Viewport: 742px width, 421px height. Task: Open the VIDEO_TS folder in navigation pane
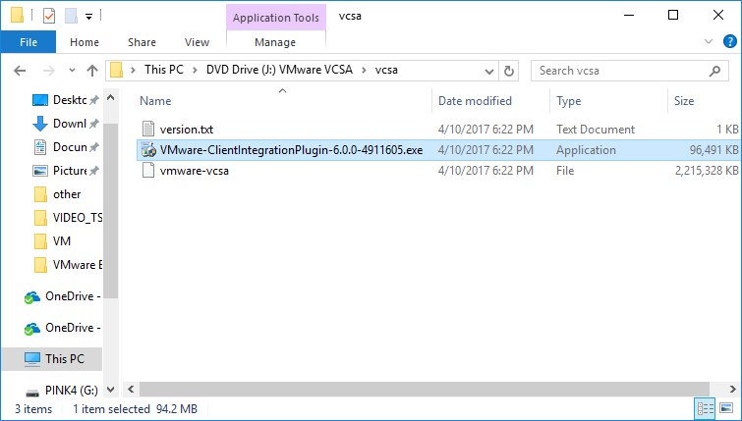point(67,218)
